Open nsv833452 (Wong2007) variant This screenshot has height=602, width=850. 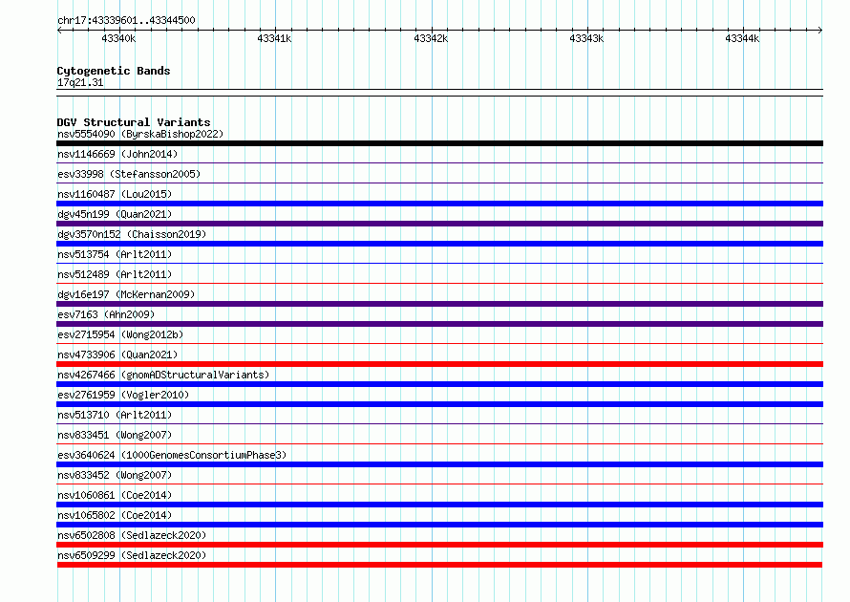pos(115,475)
